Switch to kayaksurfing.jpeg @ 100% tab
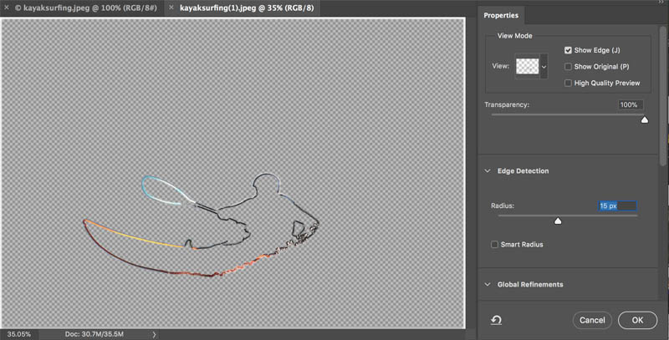Image resolution: width=669 pixels, height=340 pixels. click(x=86, y=8)
